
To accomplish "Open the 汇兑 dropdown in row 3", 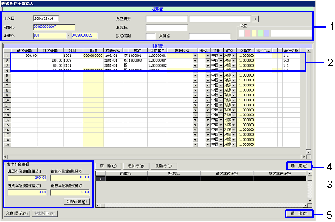I will coord(234,66).
